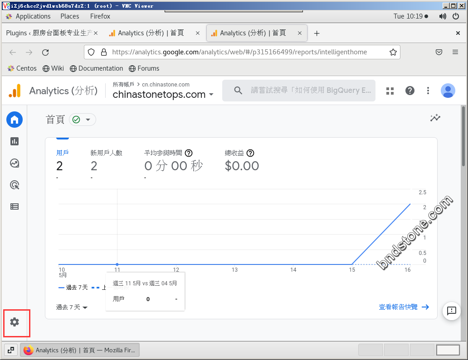Go forward with Firefox forward arrow
This screenshot has width=468, height=360.
pyautogui.click(x=29, y=53)
